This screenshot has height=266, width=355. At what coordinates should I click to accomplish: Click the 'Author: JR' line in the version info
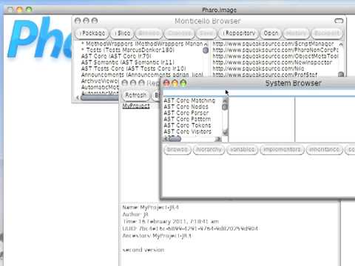tap(135, 214)
